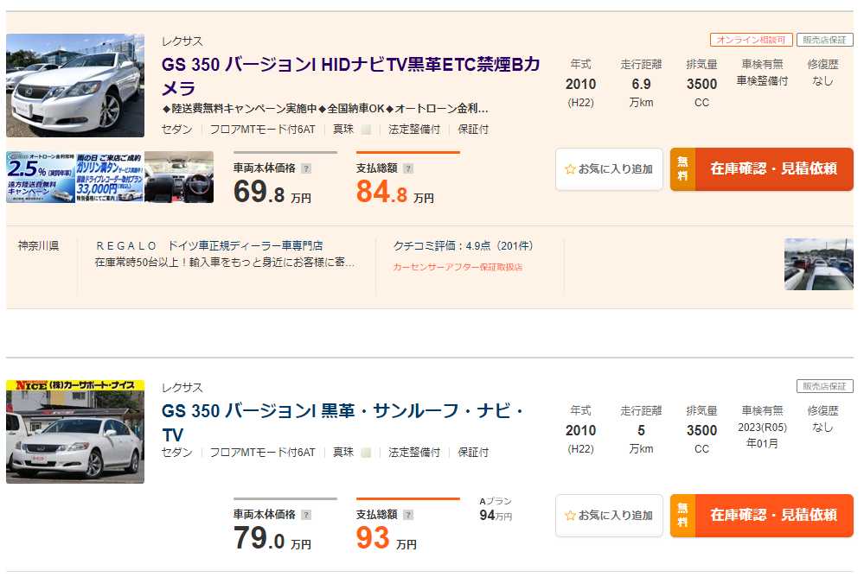Click the star icon on second お気に入り追加
This screenshot has width=864, height=577.
(570, 516)
